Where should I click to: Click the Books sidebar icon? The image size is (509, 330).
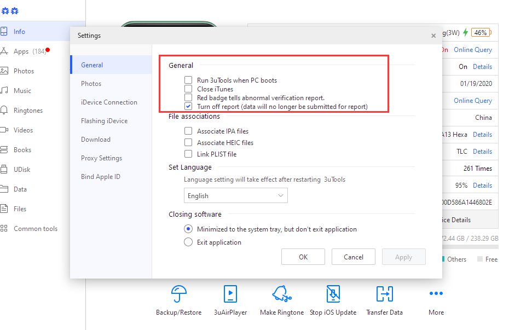click(x=4, y=149)
